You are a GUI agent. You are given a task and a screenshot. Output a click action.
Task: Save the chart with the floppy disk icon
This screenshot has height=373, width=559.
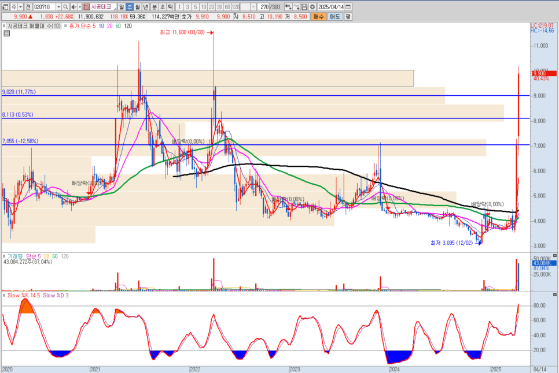coord(304,7)
